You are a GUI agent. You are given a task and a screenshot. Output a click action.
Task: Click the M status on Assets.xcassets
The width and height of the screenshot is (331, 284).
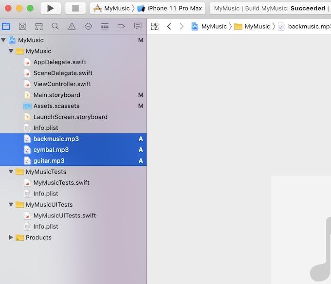click(x=141, y=106)
